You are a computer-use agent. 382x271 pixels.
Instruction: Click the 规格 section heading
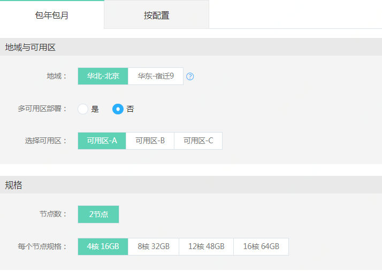[13, 185]
